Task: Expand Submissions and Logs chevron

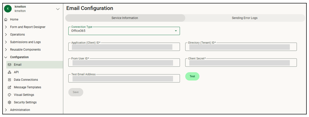Action: 6,42
